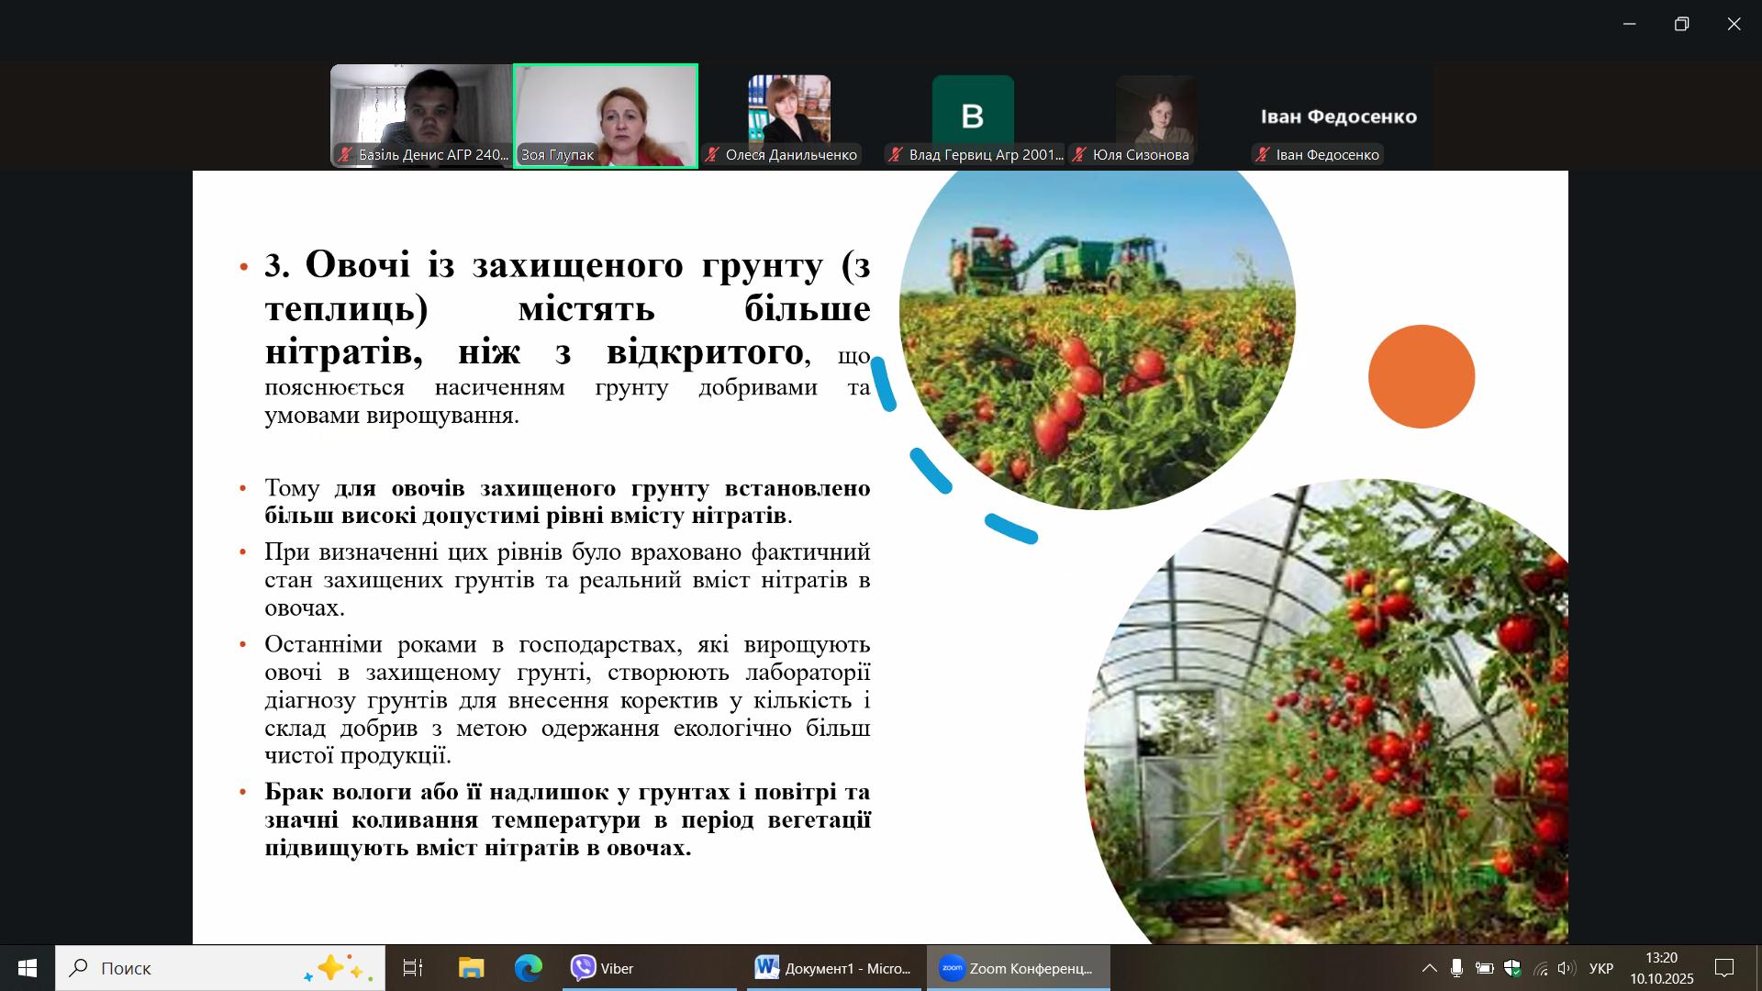
Task: Click muted mic icon on Олеся Данильченко
Action: (712, 155)
